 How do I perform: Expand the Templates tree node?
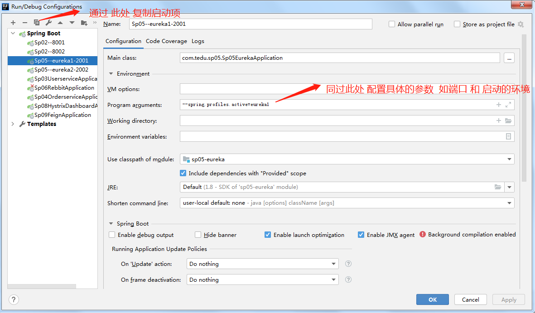[x=13, y=124]
